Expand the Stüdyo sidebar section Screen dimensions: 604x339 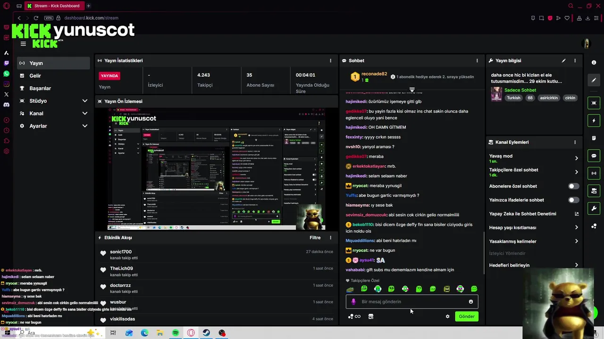coord(85,101)
